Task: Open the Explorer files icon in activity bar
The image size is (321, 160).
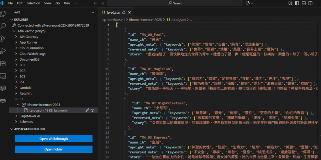Action: (3, 14)
